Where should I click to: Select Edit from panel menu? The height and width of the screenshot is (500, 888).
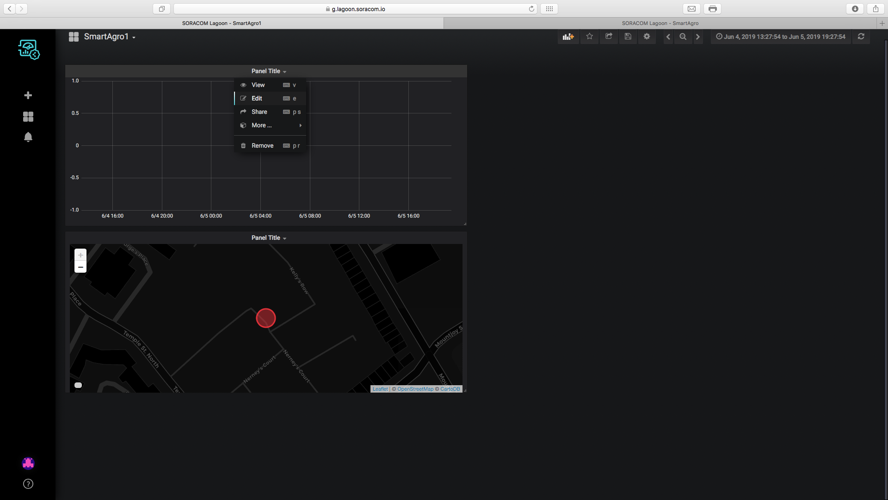tap(257, 99)
